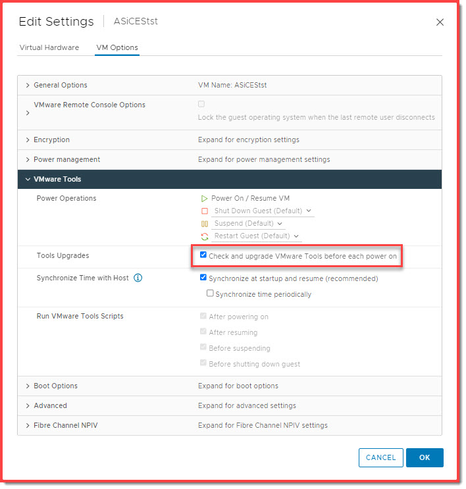Viewport: 466px width, 489px height.
Task: Enable Synchronize time periodically checkbox
Action: click(211, 294)
